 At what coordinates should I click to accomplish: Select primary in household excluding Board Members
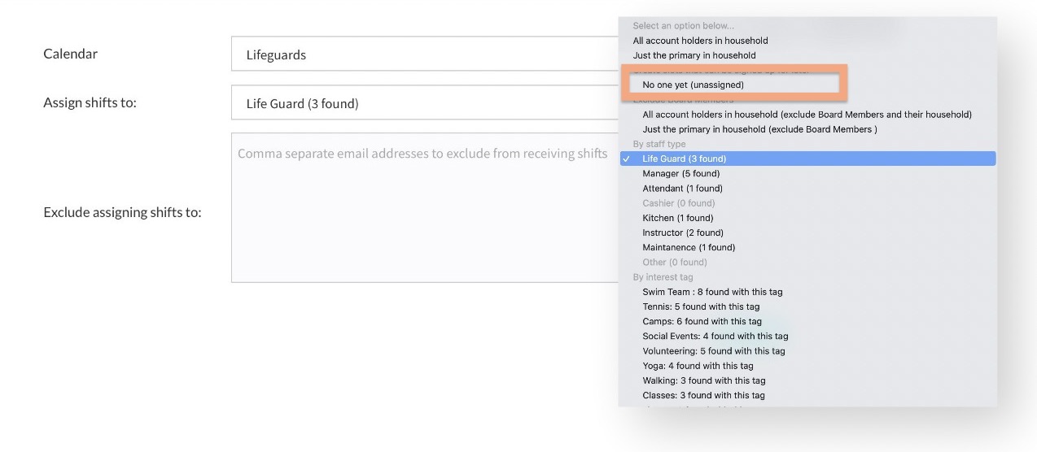[759, 129]
